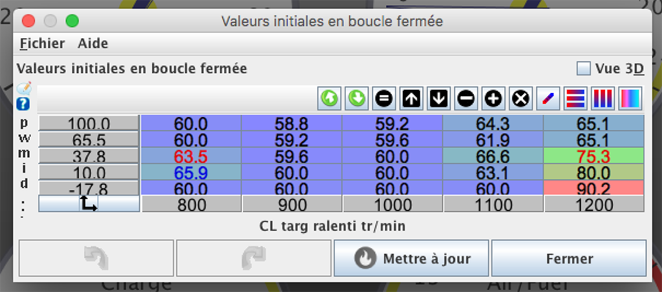Click the blue question mark help icon
This screenshot has height=292, width=662.
coord(24,104)
